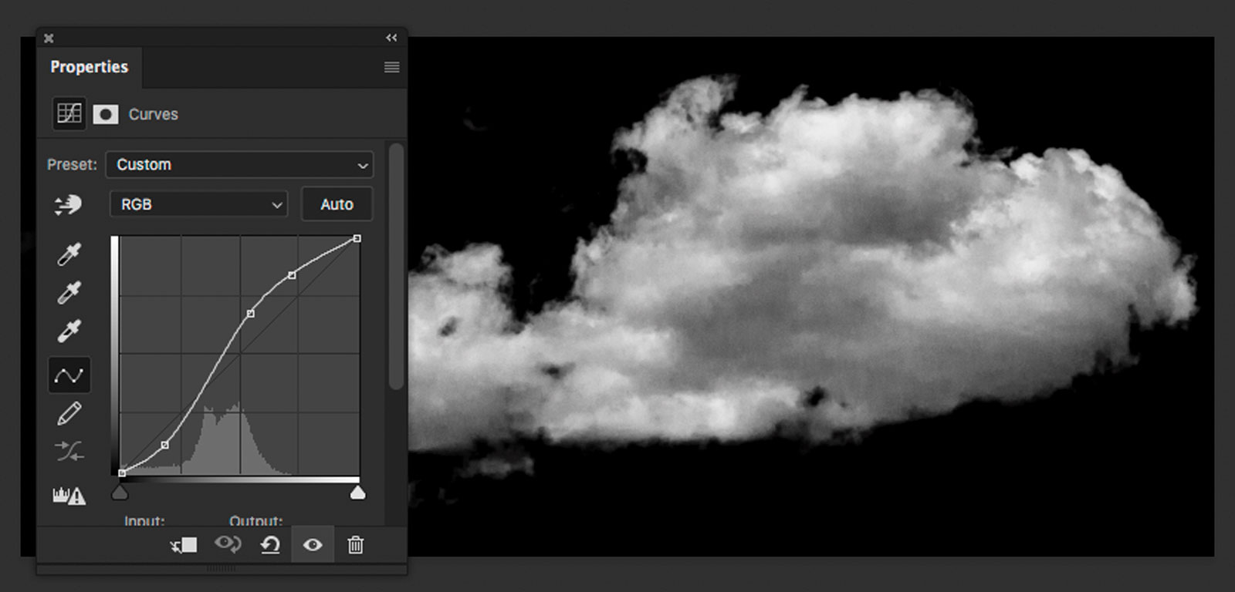Pick the gray point eyedropper
Screen dimensions: 1235x592
(x=69, y=293)
